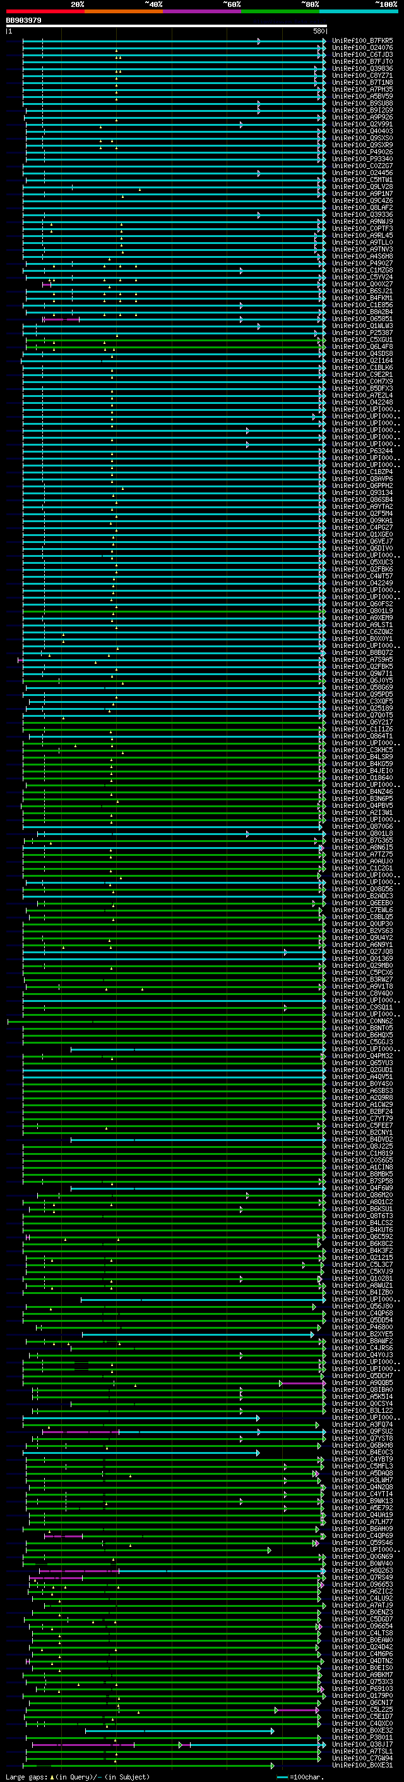
Task: Click the yellow large-gap triangle in the legend
Action: [52, 1776]
